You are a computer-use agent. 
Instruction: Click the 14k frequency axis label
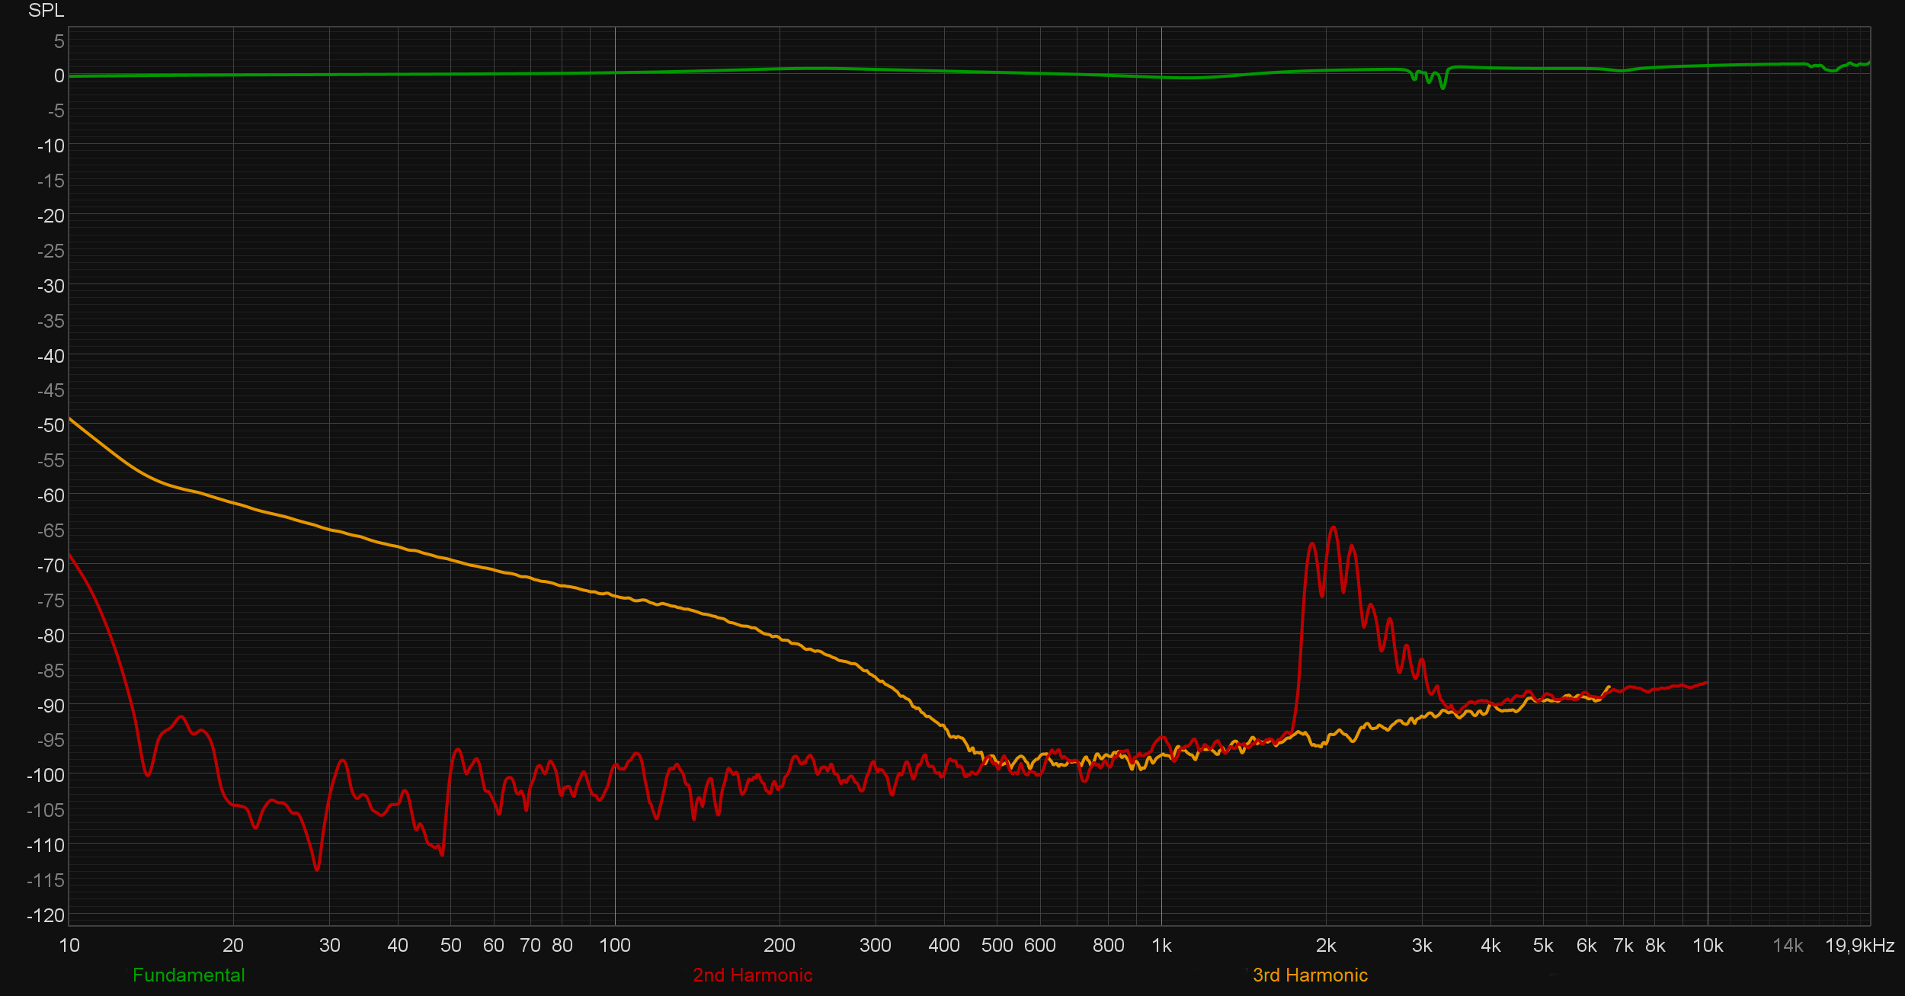1788,946
